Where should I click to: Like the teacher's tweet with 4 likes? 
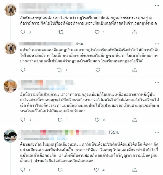point(96,170)
